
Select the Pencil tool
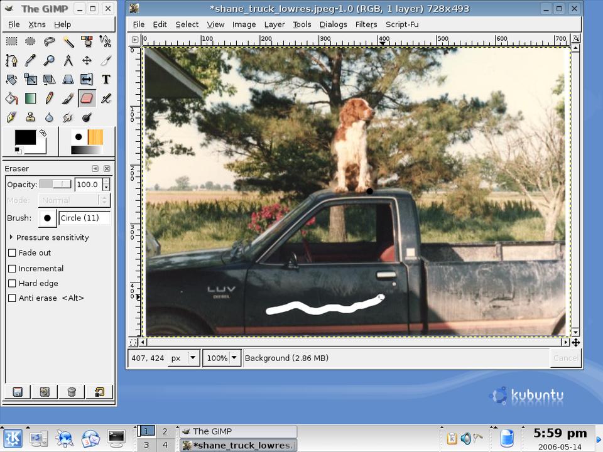point(49,99)
